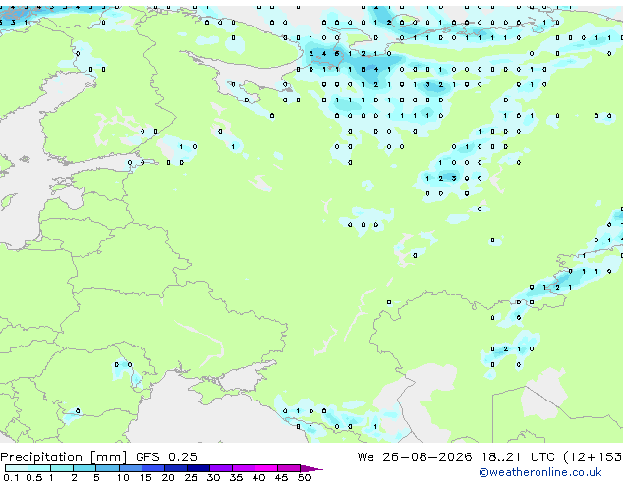
Task: Select the 1–2 mm legend color box
Action: tap(62, 468)
